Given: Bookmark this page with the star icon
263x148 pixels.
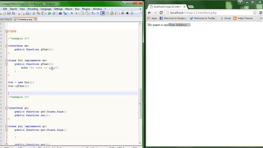Looking at the screenshot, I should pos(255,13).
